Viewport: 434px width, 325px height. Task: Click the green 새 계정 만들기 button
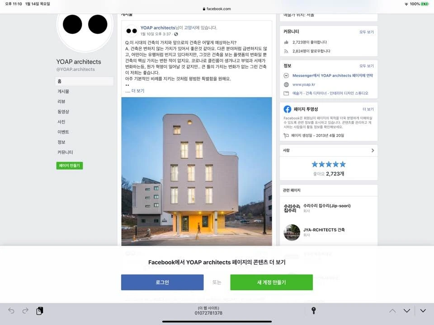point(271,282)
